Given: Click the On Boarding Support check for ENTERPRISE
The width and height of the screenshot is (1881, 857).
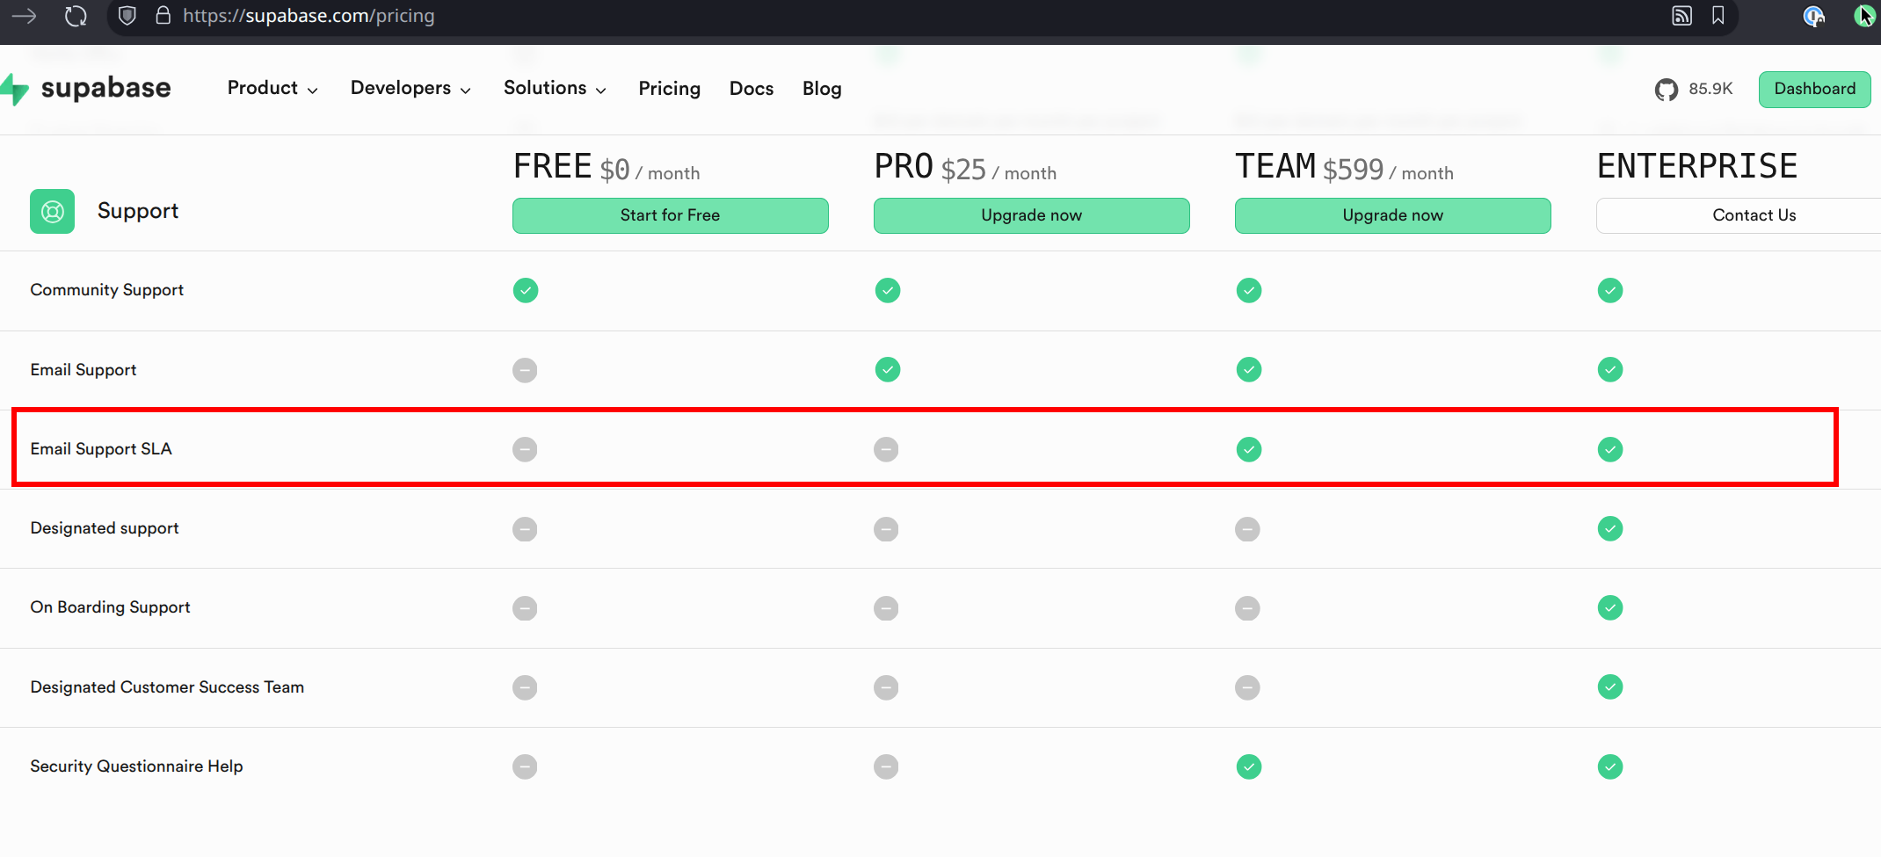Looking at the screenshot, I should coord(1609,607).
